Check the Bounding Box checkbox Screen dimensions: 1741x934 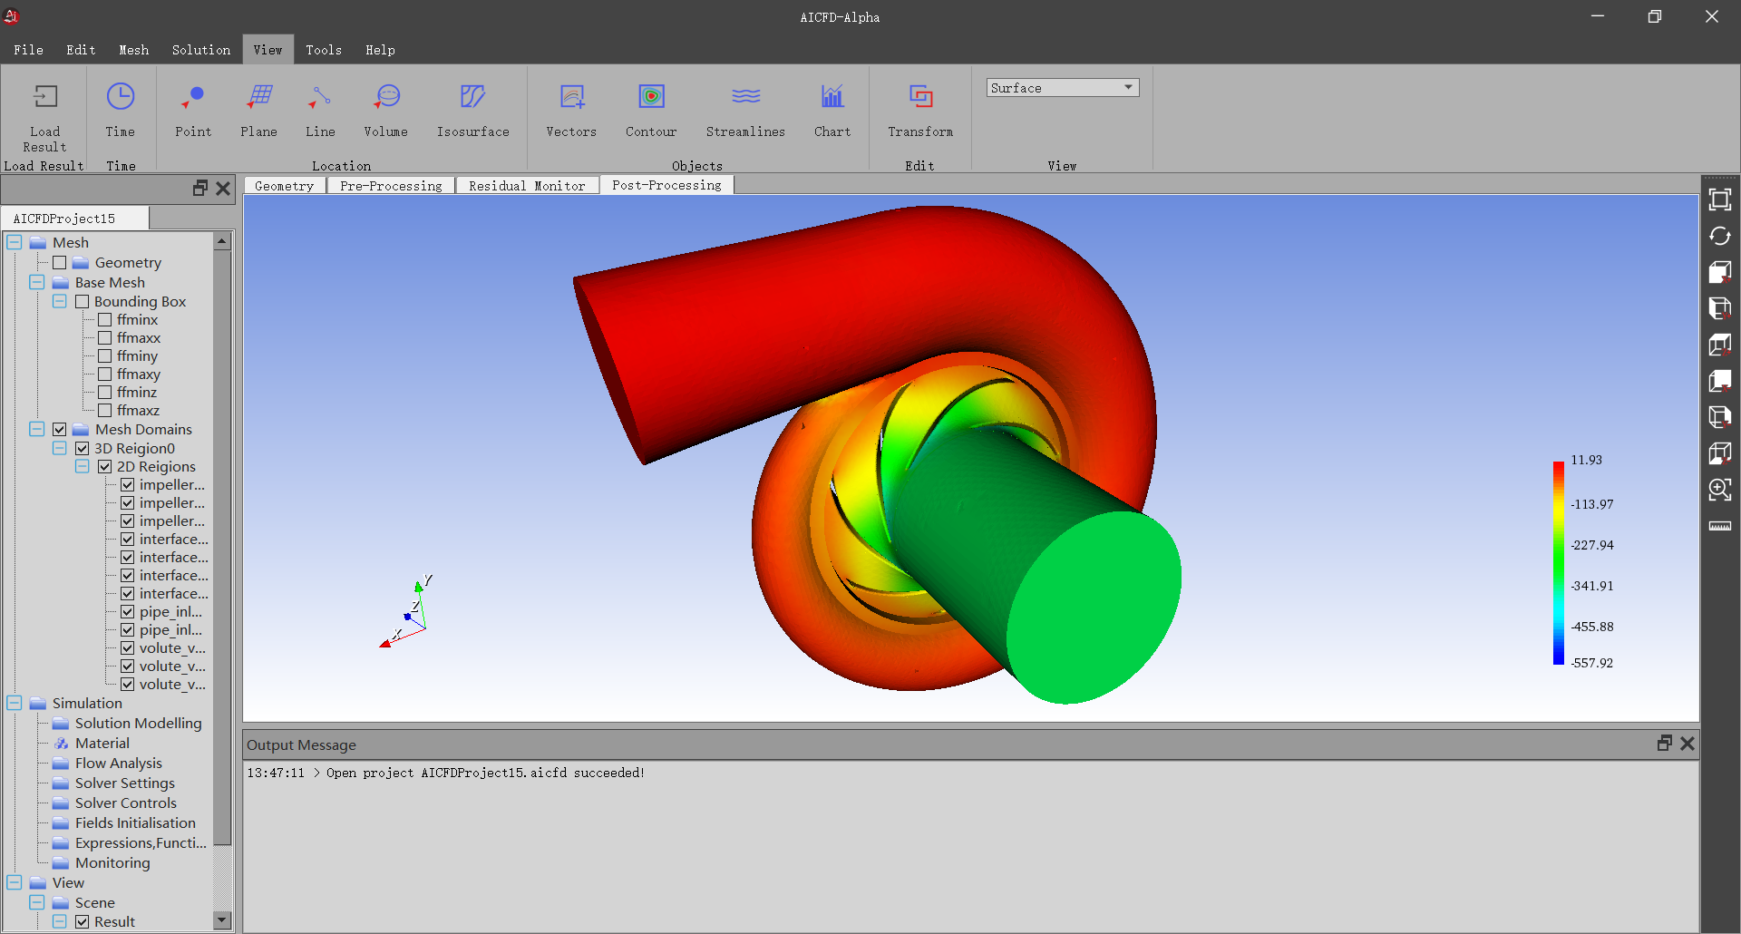[x=82, y=301]
